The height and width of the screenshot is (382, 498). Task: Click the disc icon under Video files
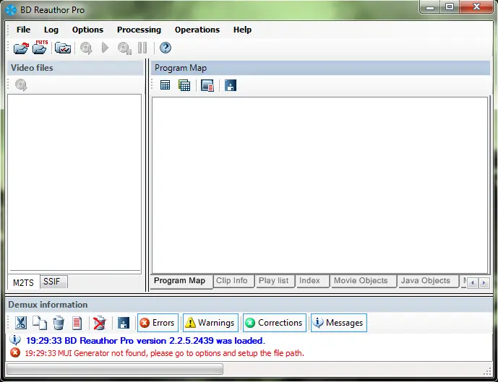coord(21,85)
